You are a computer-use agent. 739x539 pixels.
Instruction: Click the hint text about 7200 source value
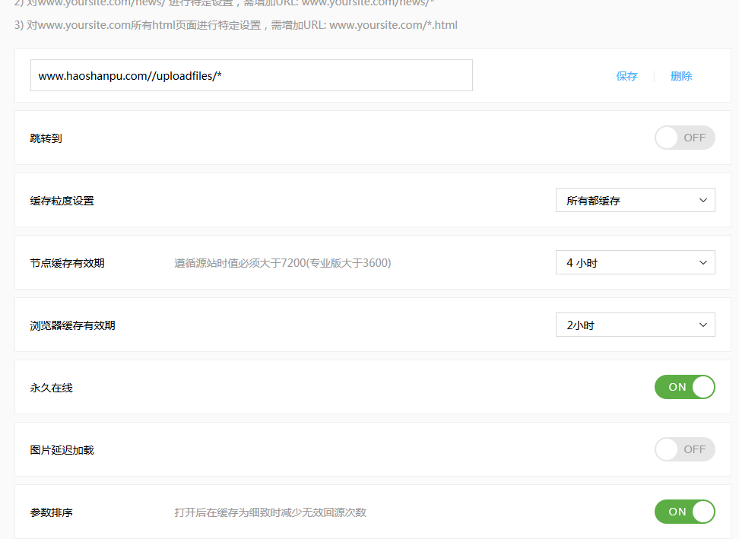pos(282,263)
